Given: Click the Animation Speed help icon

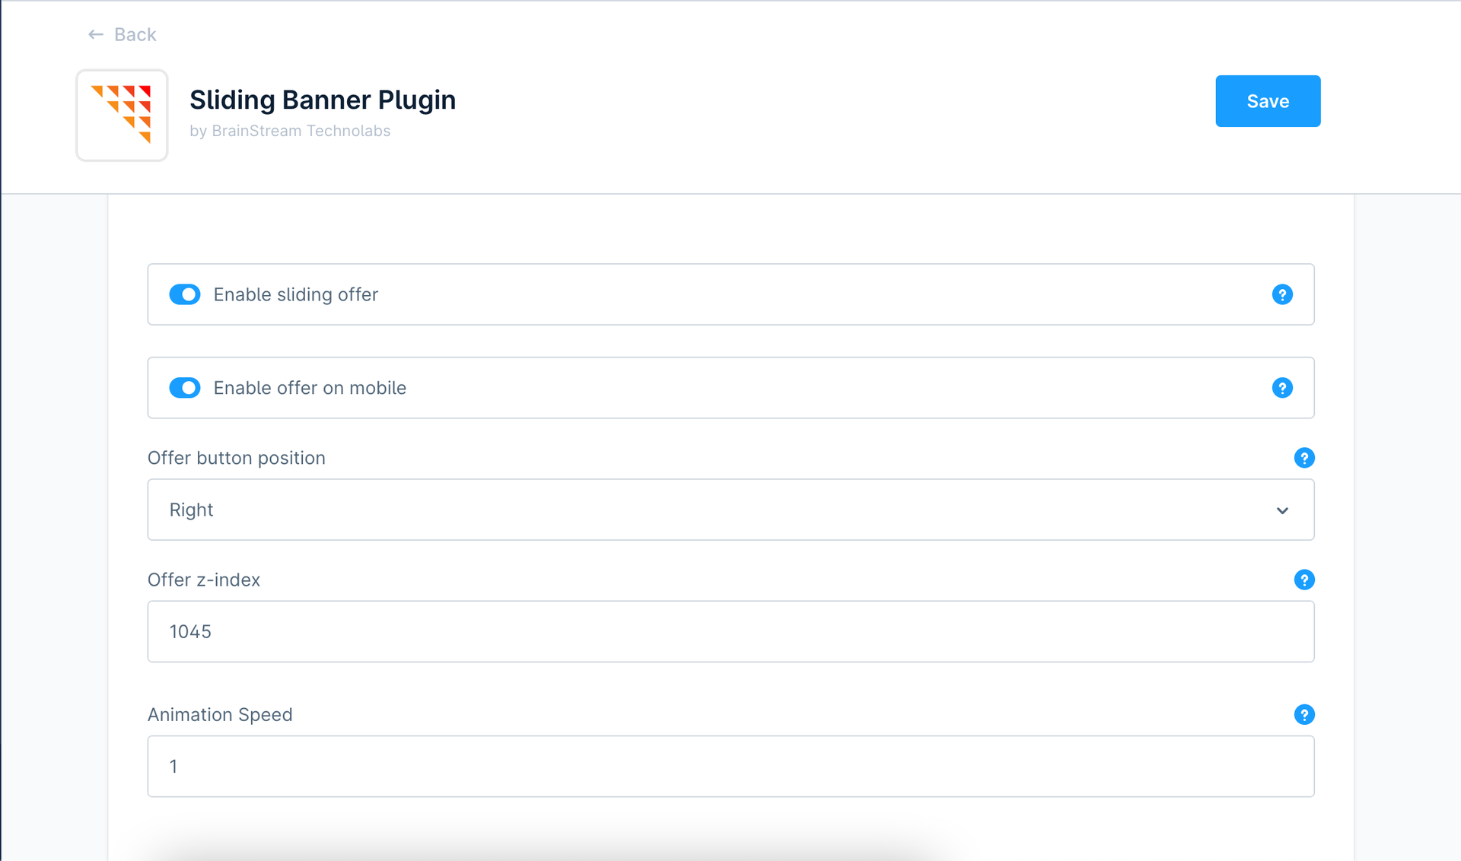Looking at the screenshot, I should [x=1303, y=714].
